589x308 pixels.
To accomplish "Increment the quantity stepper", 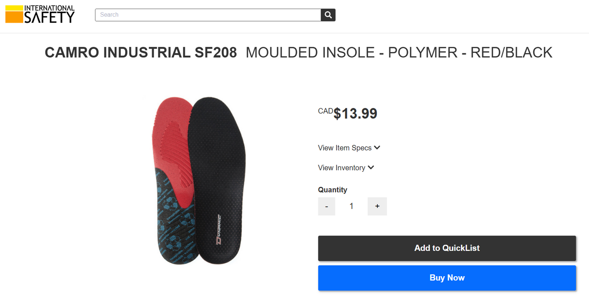I will click(377, 206).
